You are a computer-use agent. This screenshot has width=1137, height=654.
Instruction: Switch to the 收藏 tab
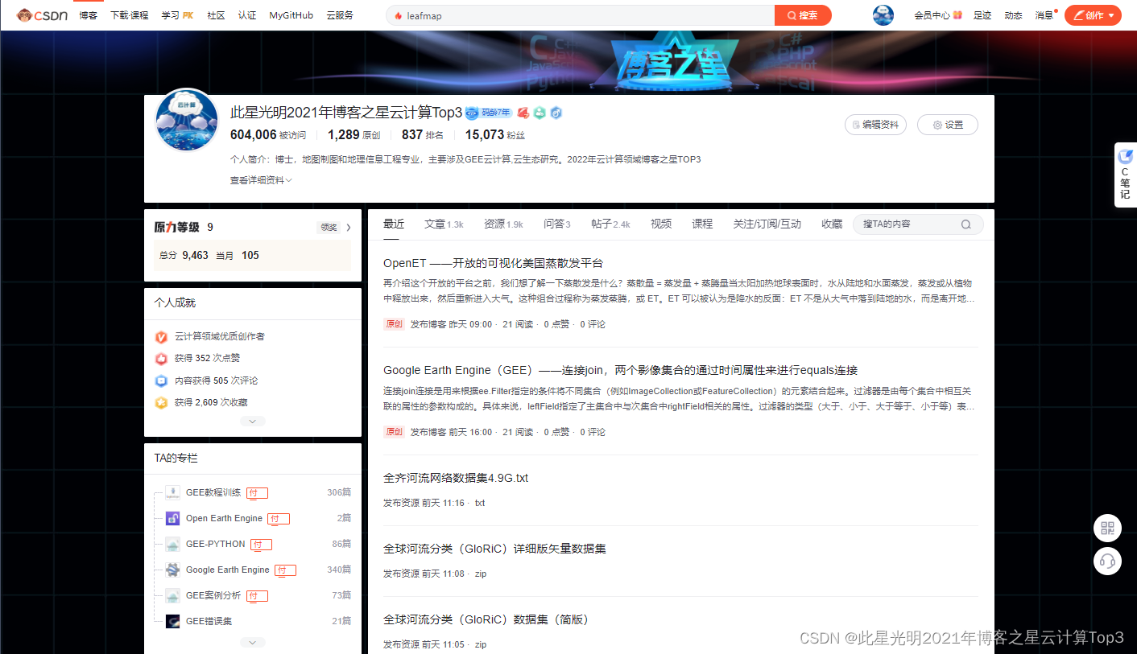[832, 224]
